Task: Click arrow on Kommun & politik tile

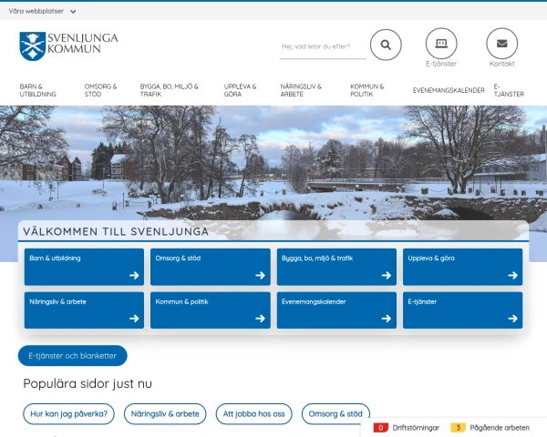Action: (260, 319)
